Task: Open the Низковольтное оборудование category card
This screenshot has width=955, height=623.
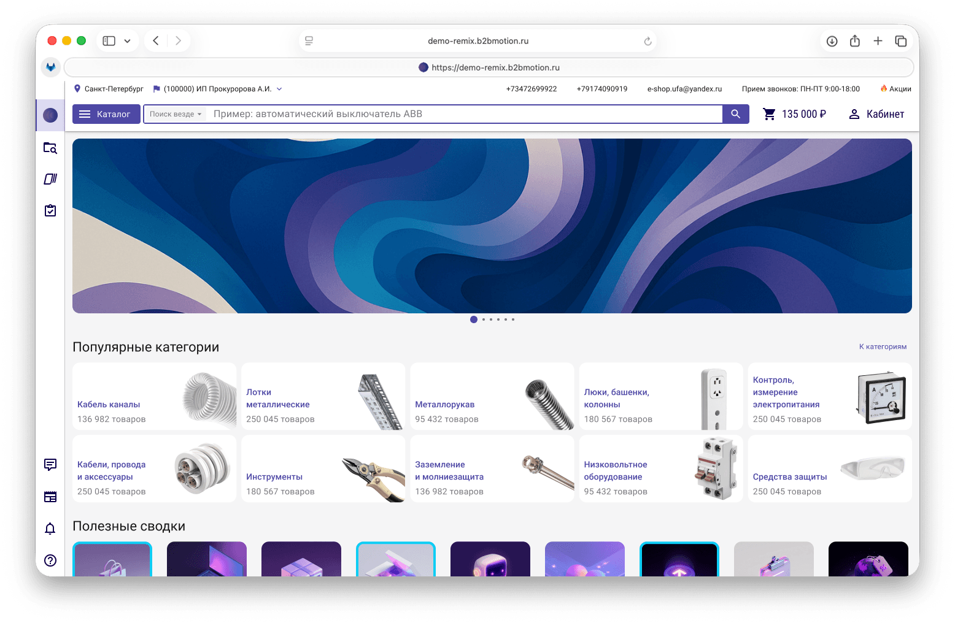Action: [x=661, y=468]
